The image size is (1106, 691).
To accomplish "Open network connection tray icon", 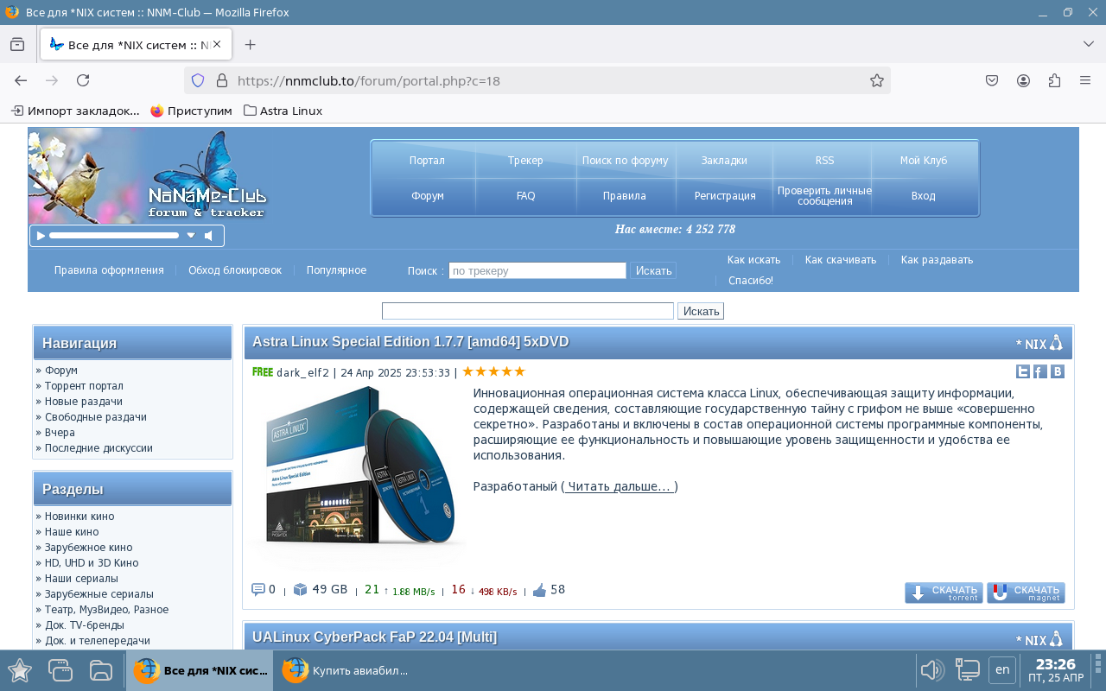I will tap(967, 670).
